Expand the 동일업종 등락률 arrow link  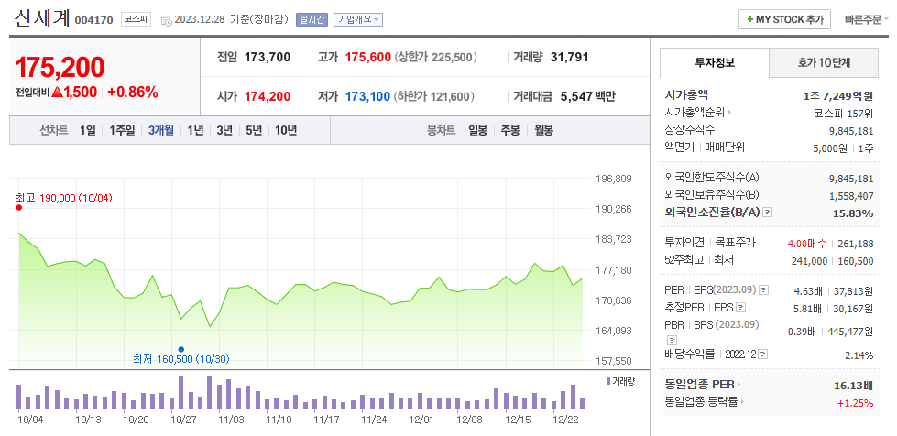pos(706,402)
